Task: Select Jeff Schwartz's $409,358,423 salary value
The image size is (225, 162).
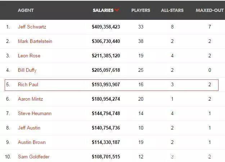Action: 106,27
